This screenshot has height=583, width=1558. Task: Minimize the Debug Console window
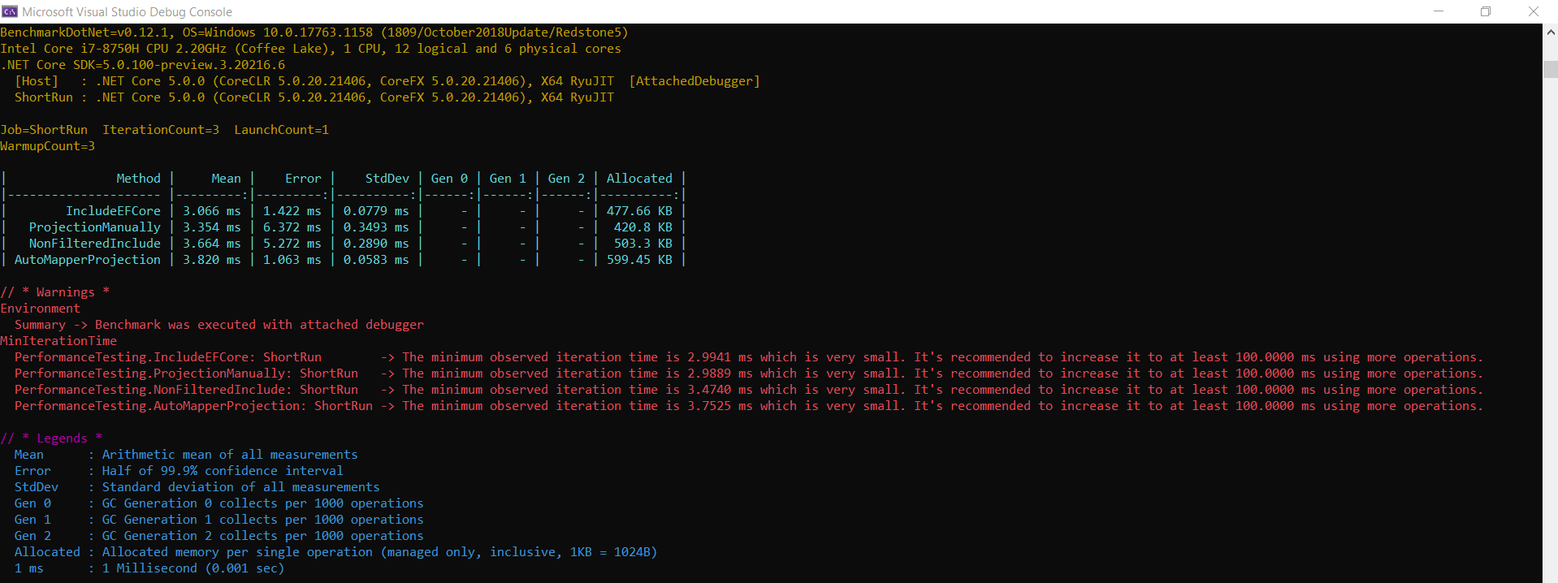1439,11
